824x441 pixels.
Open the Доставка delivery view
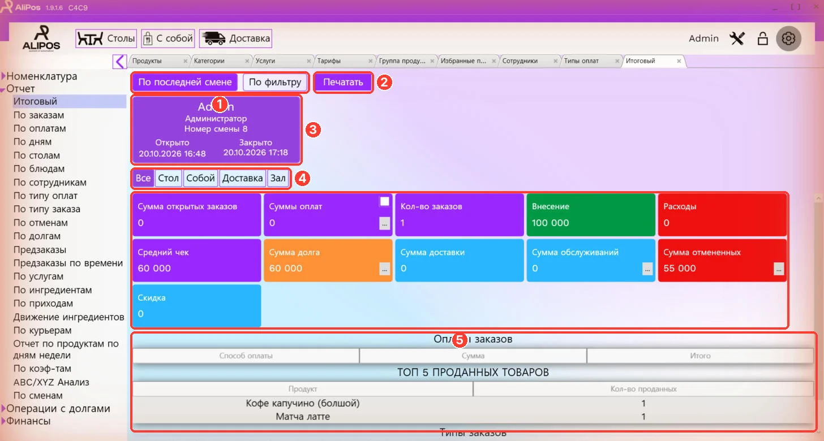pyautogui.click(x=235, y=38)
